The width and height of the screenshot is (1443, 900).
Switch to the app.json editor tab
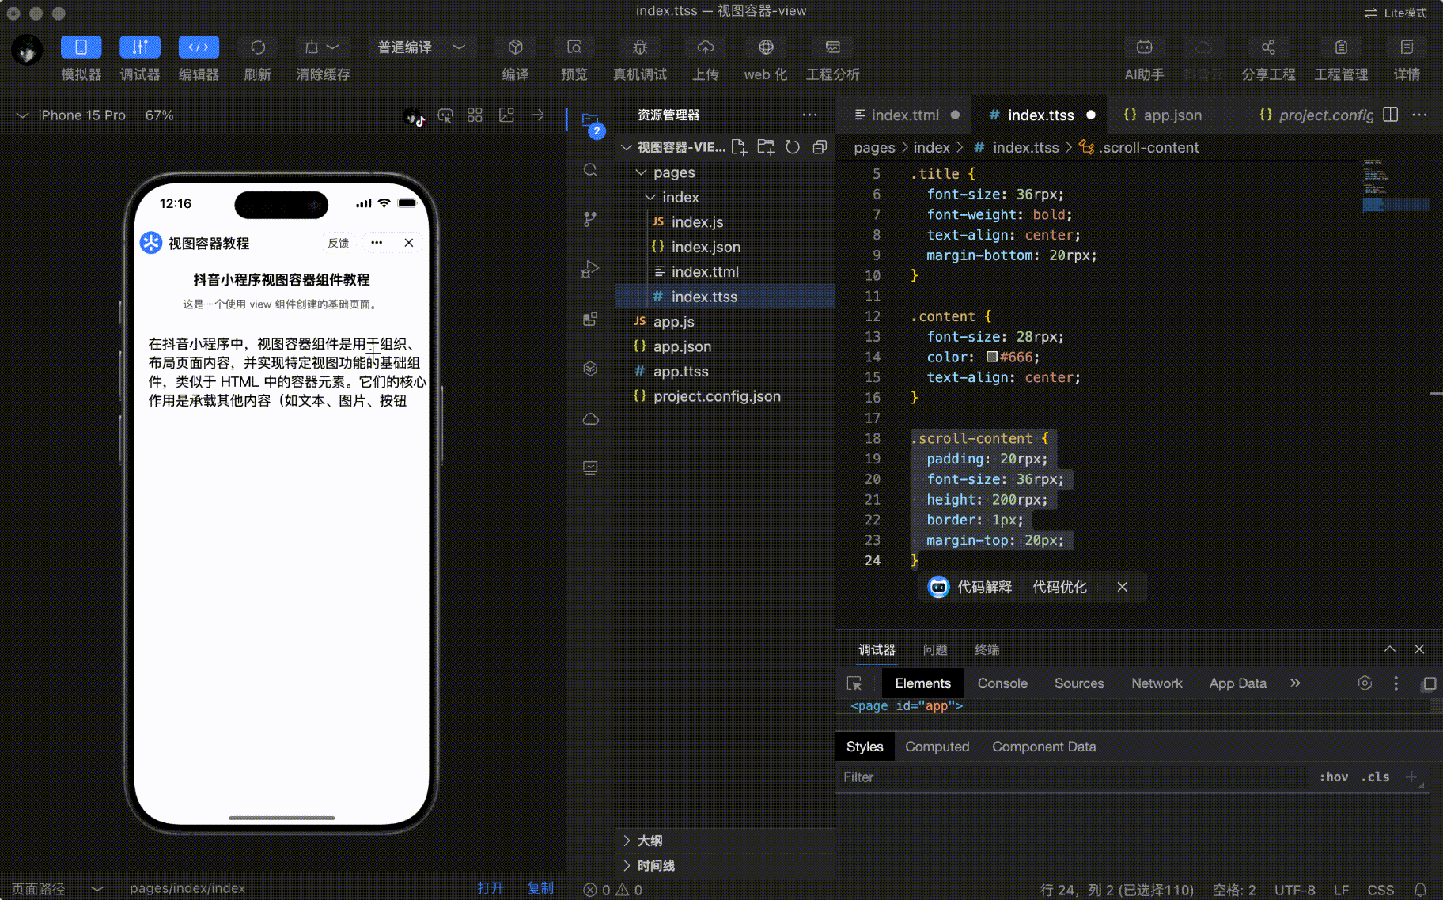[1172, 115]
